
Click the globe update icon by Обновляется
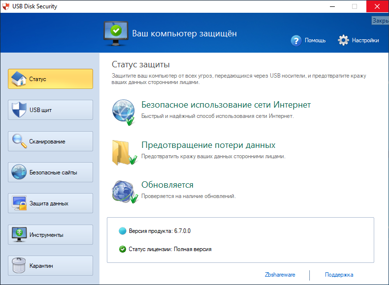pos(125,192)
